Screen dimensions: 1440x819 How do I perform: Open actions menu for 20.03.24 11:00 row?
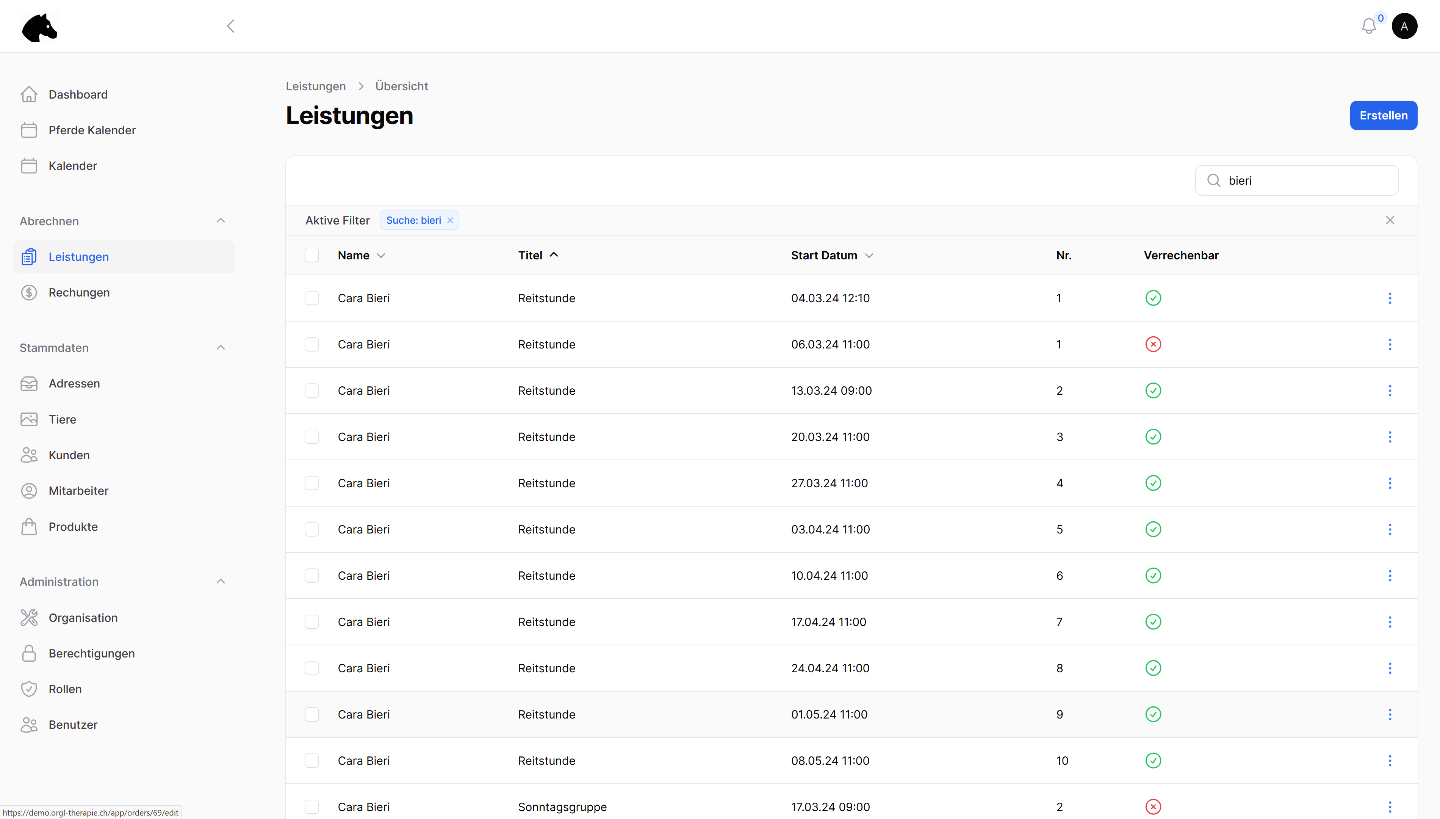[x=1390, y=437]
